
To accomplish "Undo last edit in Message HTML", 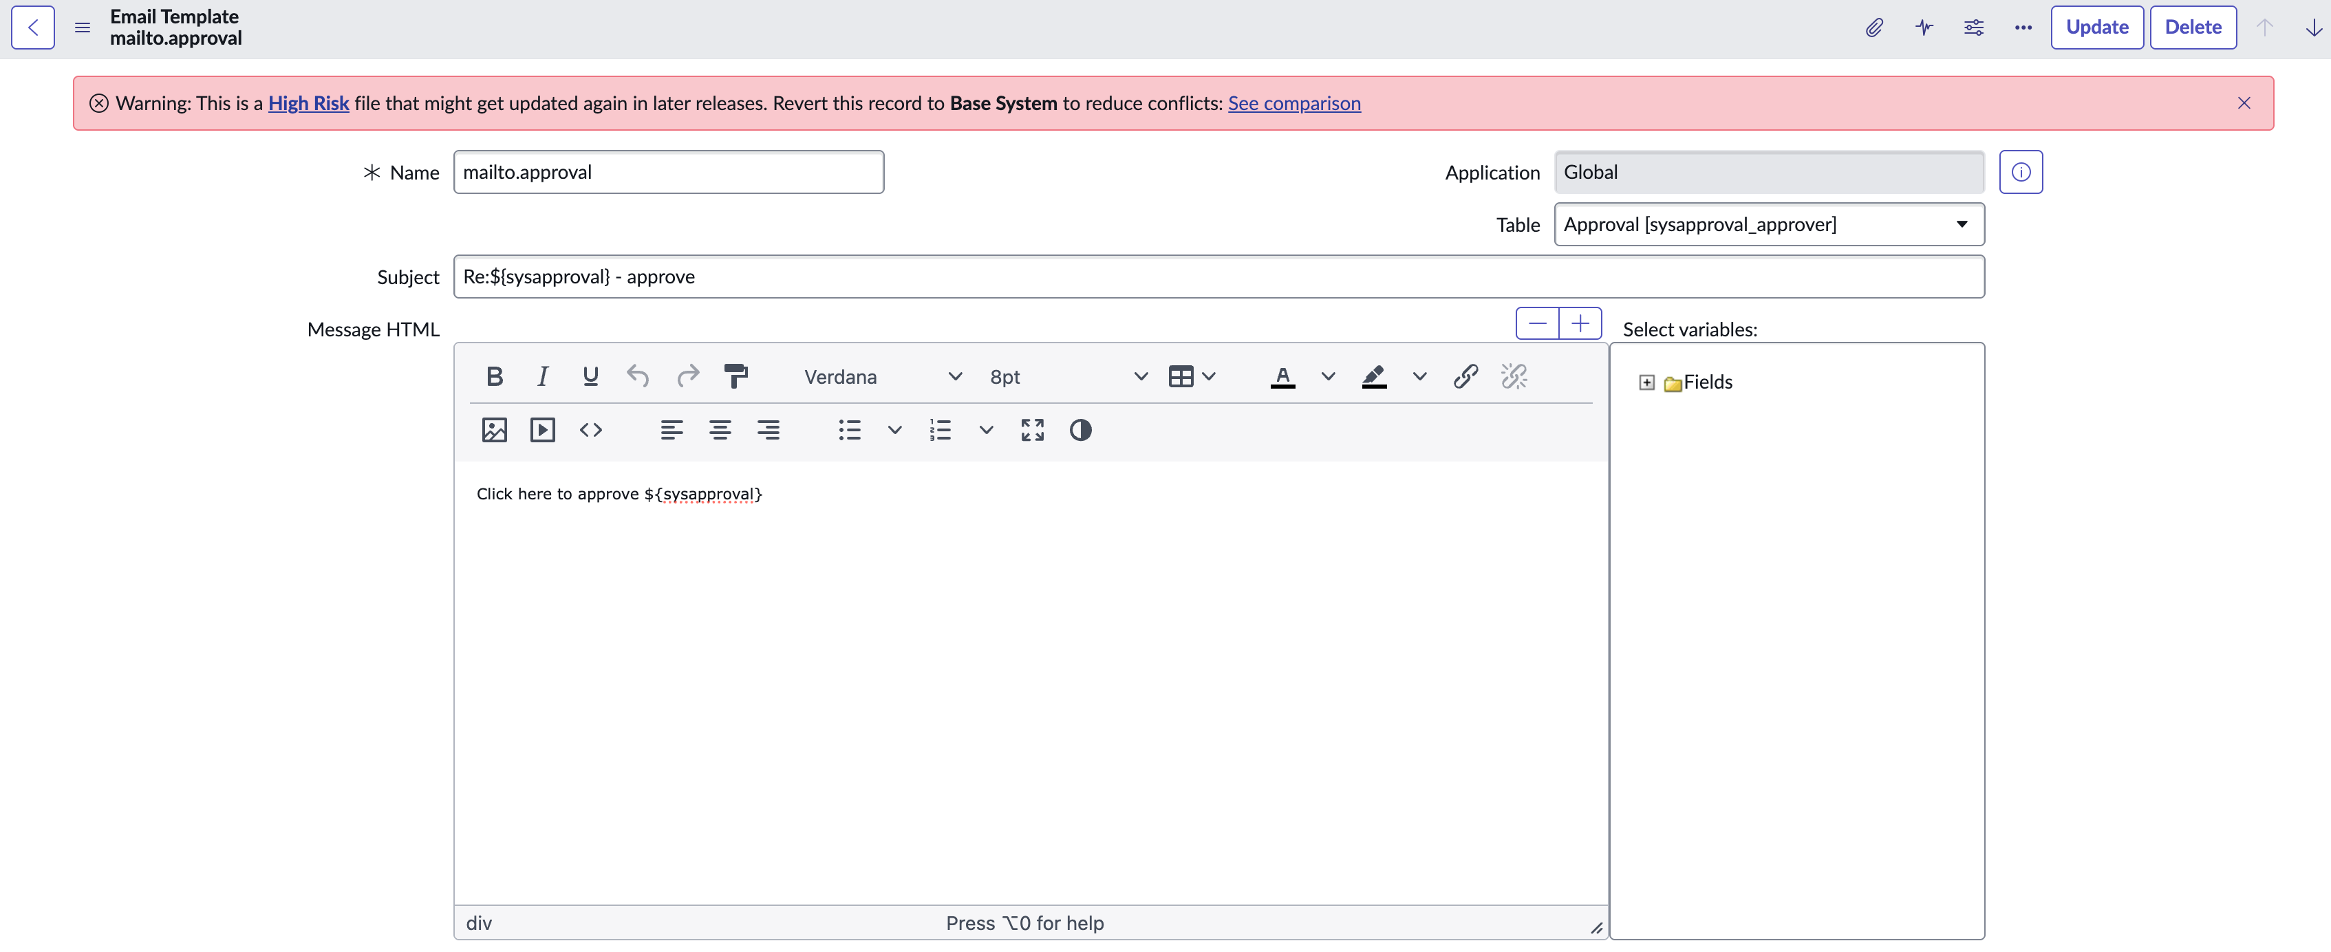I will 638,376.
